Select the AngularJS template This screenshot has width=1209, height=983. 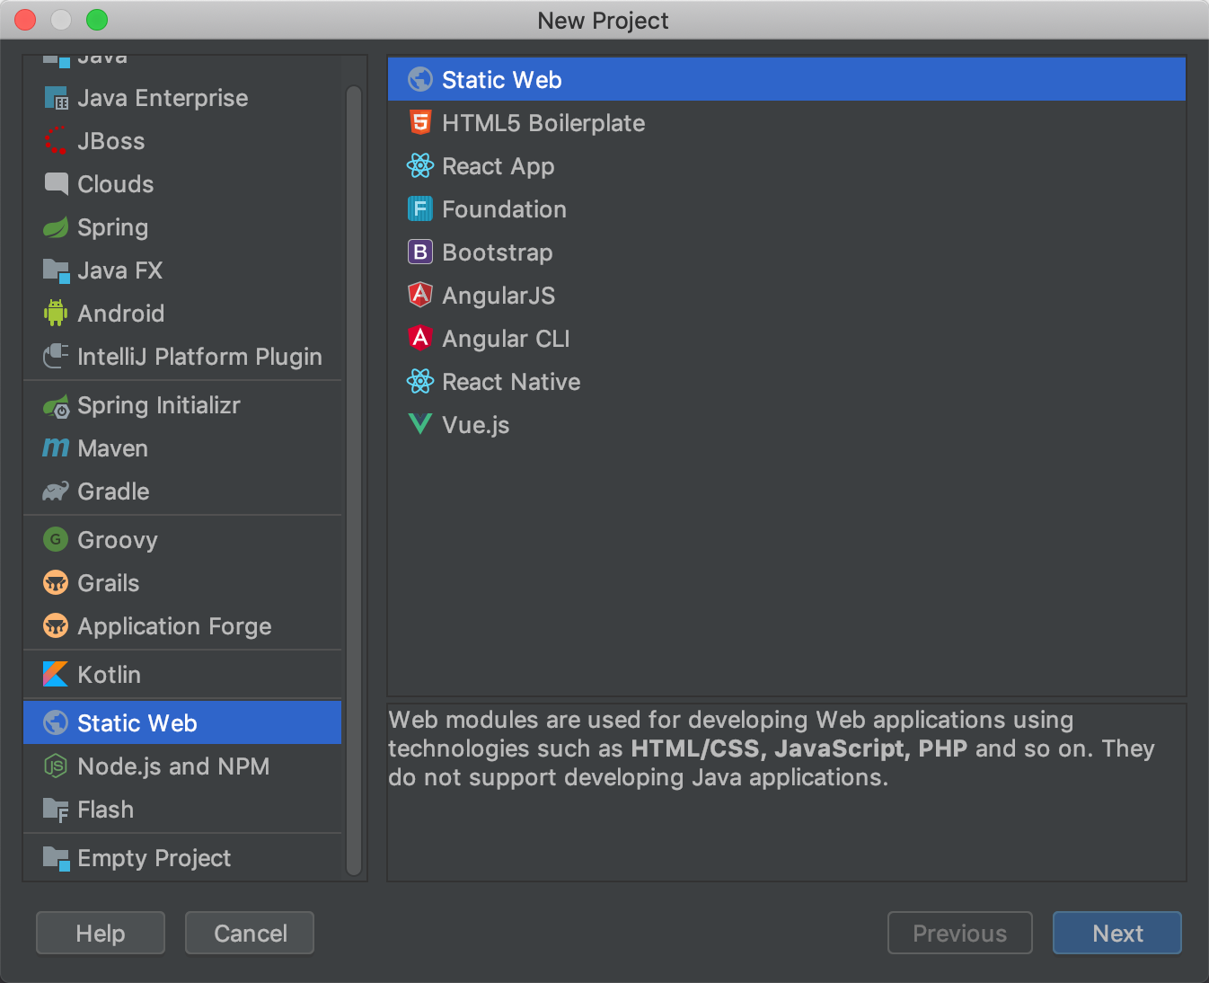pos(787,296)
